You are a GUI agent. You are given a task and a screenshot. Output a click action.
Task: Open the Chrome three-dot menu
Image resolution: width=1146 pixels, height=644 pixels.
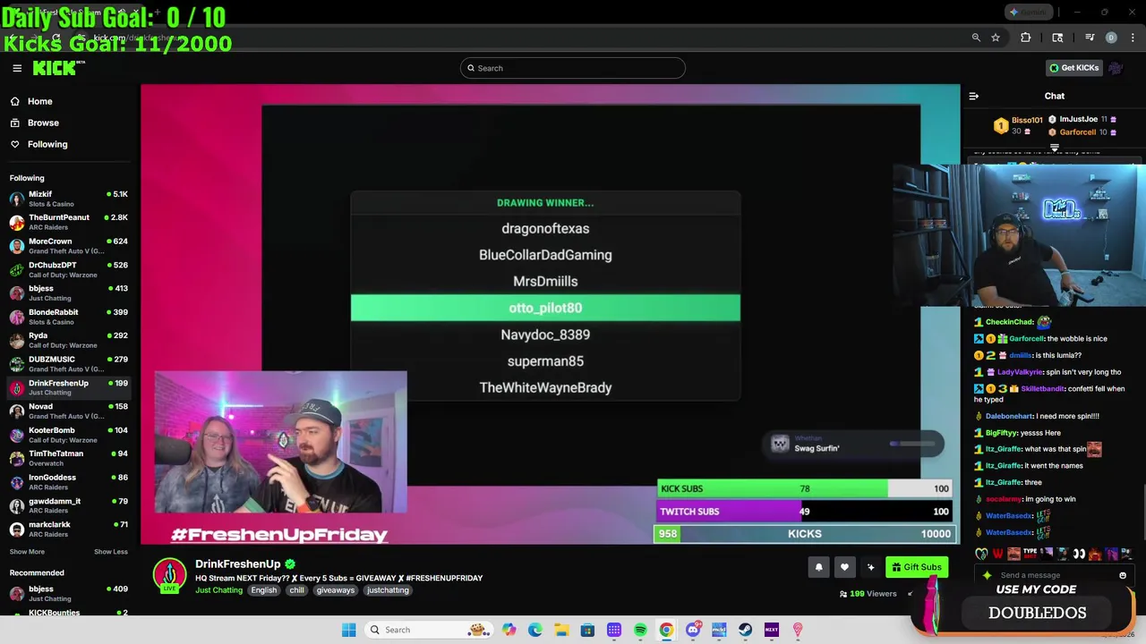[x=1133, y=38]
